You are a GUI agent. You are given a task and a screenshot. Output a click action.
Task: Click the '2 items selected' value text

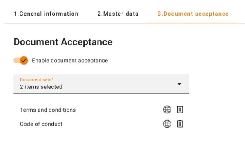[41, 87]
